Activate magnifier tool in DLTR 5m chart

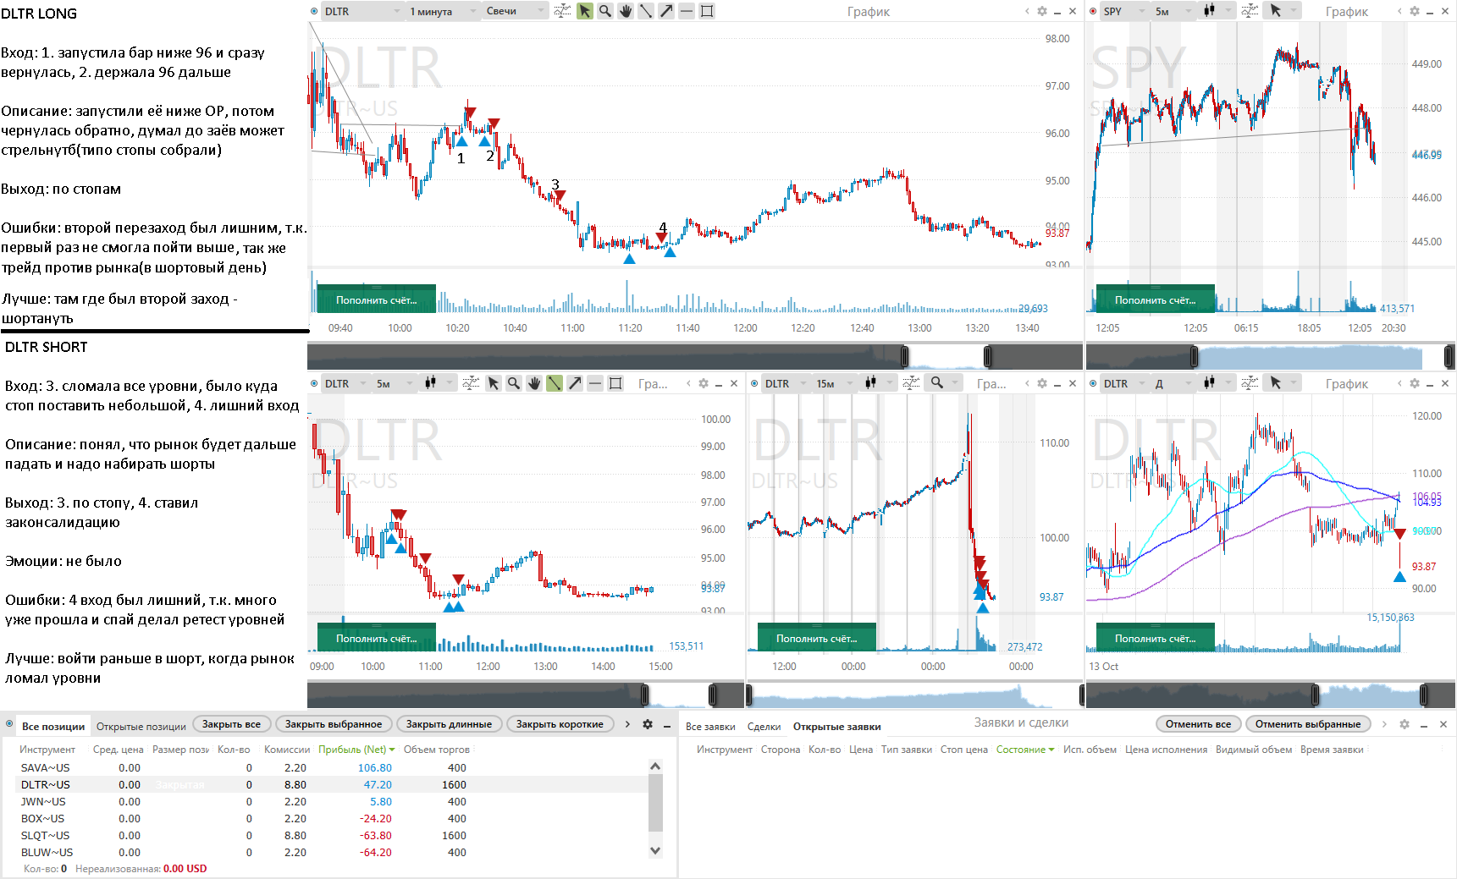point(513,383)
